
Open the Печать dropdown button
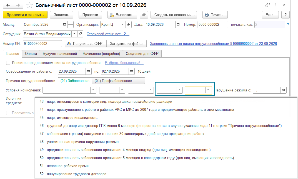coord(215,15)
